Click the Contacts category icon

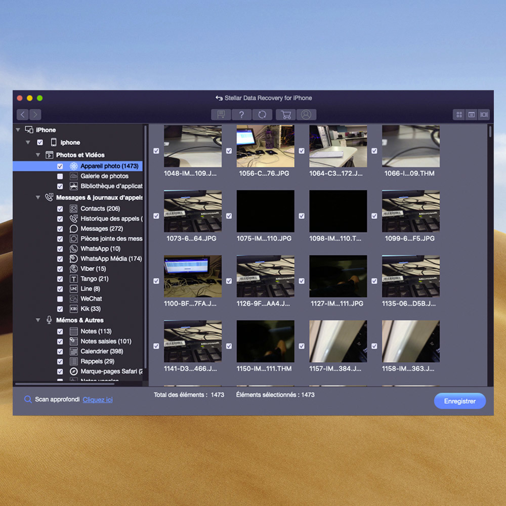[73, 209]
